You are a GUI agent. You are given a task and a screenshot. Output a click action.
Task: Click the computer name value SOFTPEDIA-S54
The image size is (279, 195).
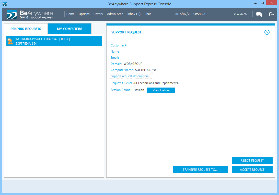click(x=146, y=70)
